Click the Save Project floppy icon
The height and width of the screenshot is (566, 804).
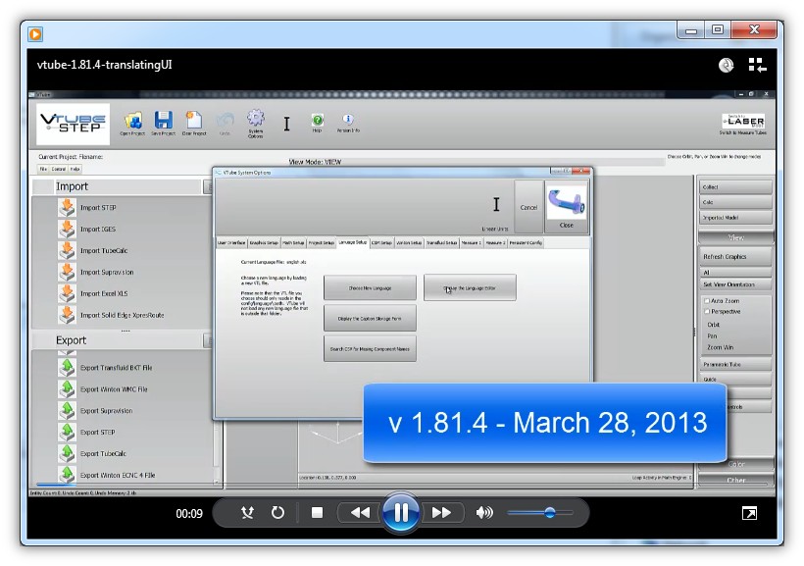(x=164, y=120)
